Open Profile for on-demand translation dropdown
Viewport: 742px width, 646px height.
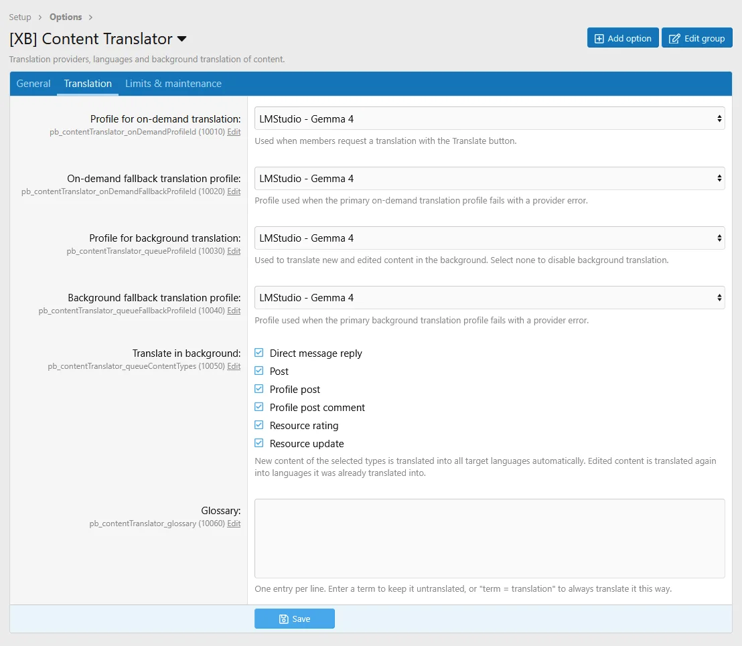point(490,118)
